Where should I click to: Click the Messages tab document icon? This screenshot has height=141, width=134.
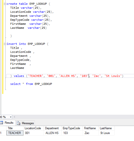coord(18,123)
